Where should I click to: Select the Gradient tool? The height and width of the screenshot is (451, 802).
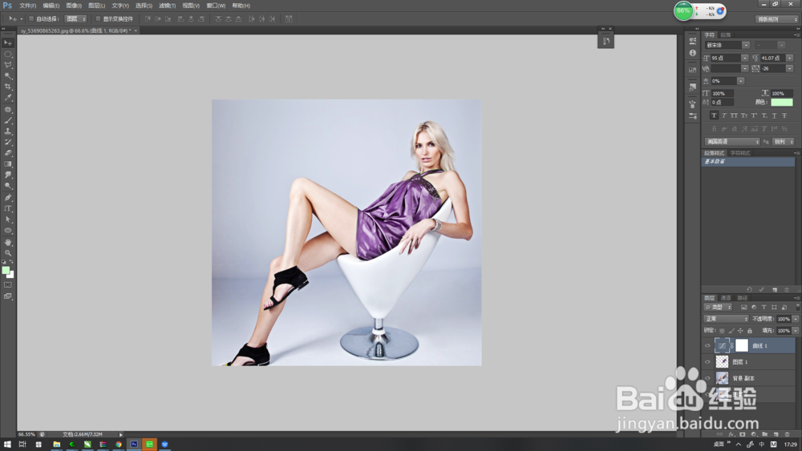point(8,164)
